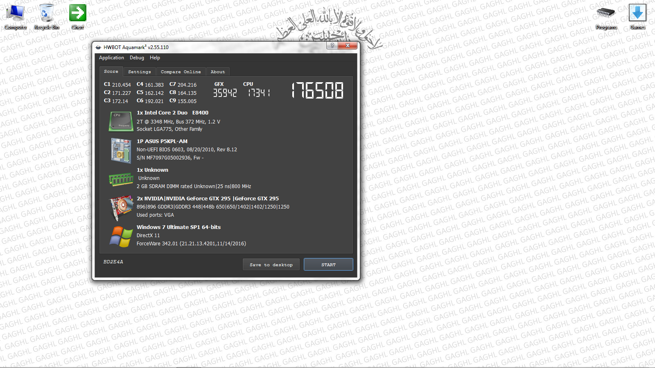Image resolution: width=655 pixels, height=368 pixels.
Task: Open the Chert desktop shortcut
Action: pyautogui.click(x=78, y=16)
